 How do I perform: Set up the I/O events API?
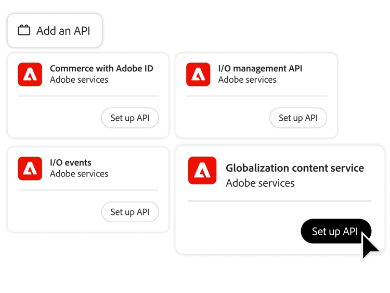[x=130, y=212]
